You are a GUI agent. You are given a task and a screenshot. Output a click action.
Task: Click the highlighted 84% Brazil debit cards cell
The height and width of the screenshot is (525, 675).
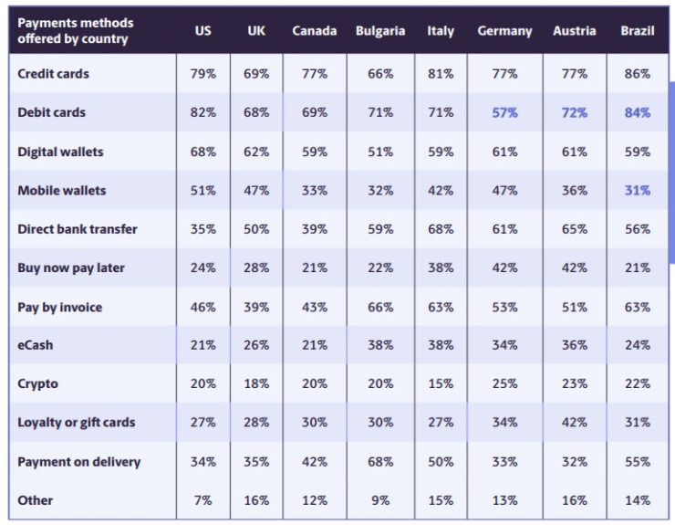tap(638, 112)
